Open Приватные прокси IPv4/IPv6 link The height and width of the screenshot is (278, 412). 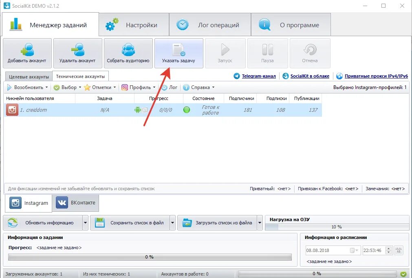[x=376, y=76]
